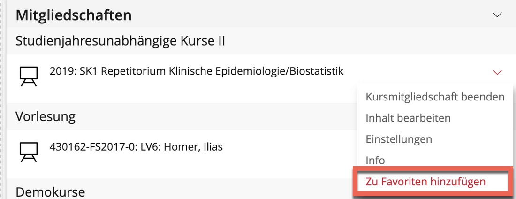Screen dimensions: 516x199
Task: Click the "Demokurse" category heading
Action: 50,191
